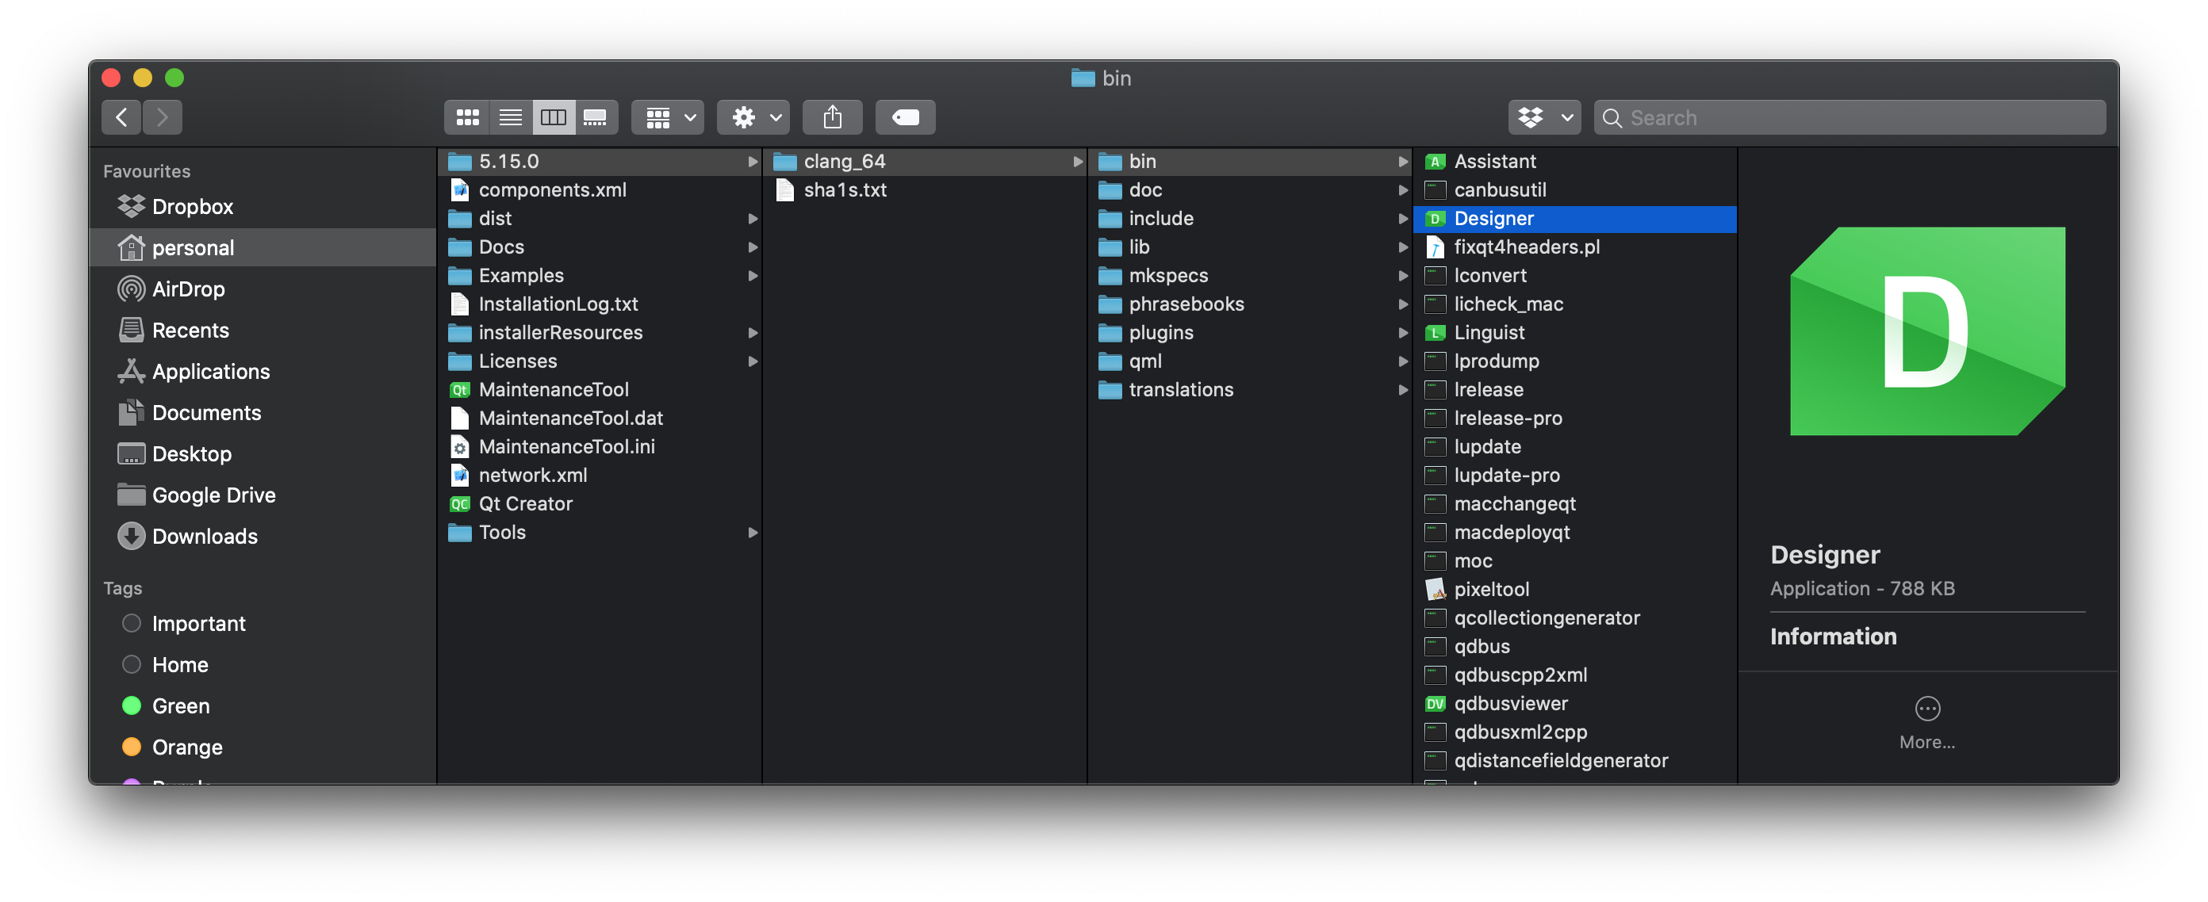Viewport: 2208px width, 902px height.
Task: Select the doc folder icon
Action: [x=1110, y=190]
